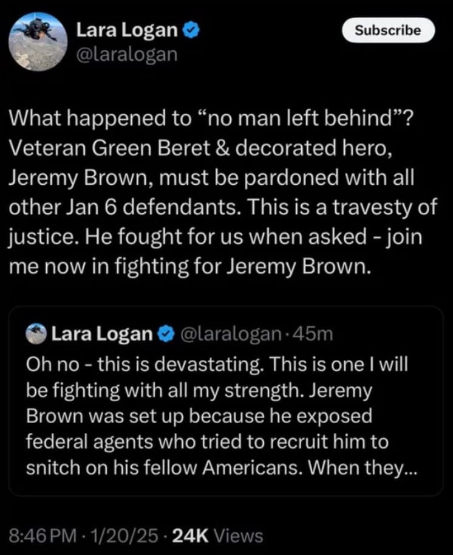Viewport: 453px width, 555px height.
Task: View the 24K Views count details
Action: point(217,535)
